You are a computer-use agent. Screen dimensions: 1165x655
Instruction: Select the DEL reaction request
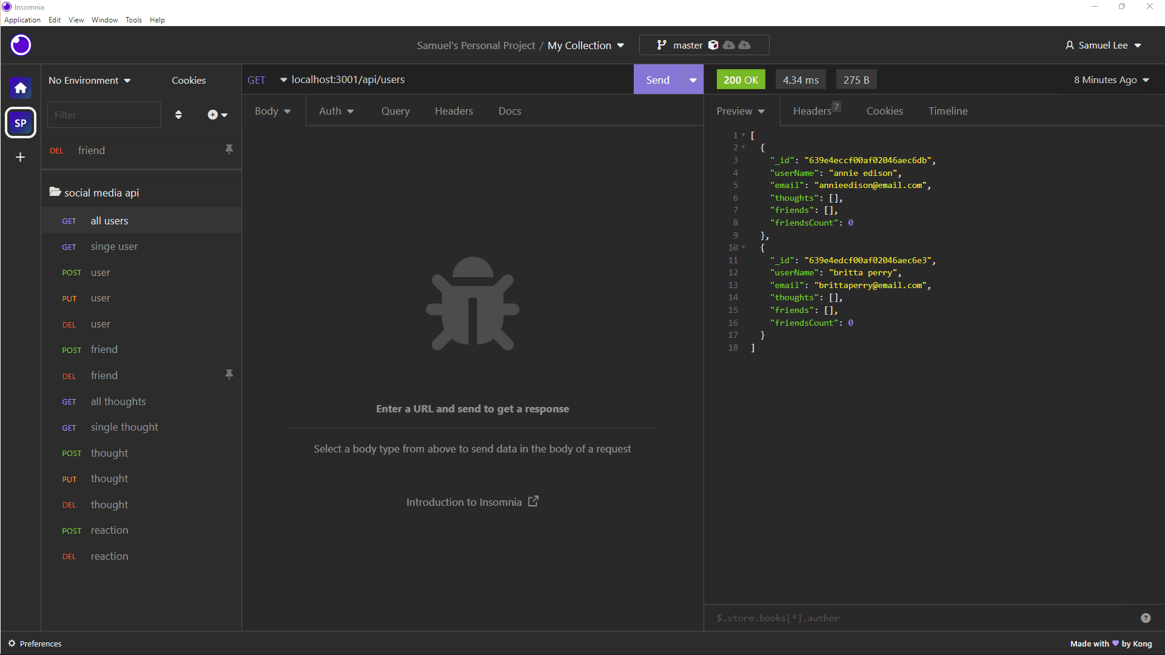tap(141, 556)
